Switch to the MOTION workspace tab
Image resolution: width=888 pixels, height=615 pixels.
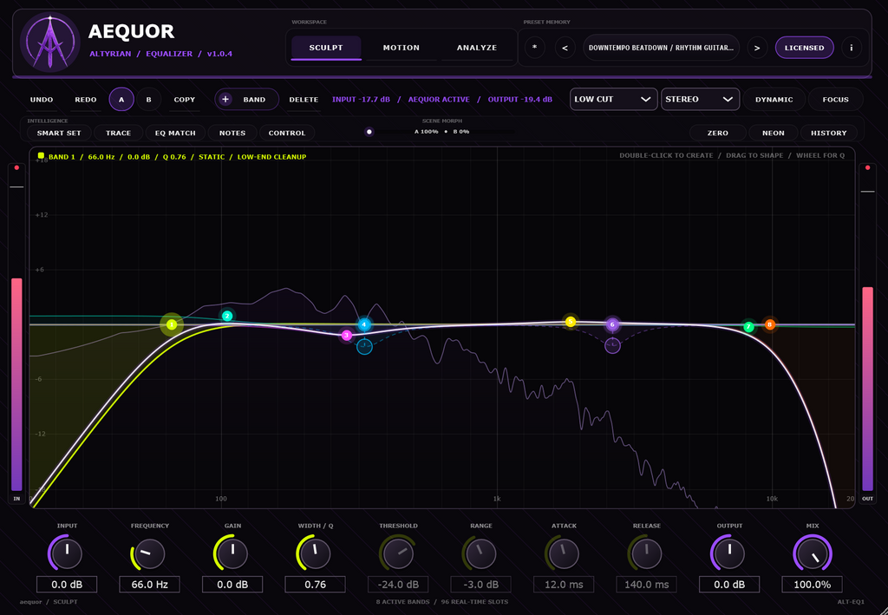pyautogui.click(x=401, y=48)
